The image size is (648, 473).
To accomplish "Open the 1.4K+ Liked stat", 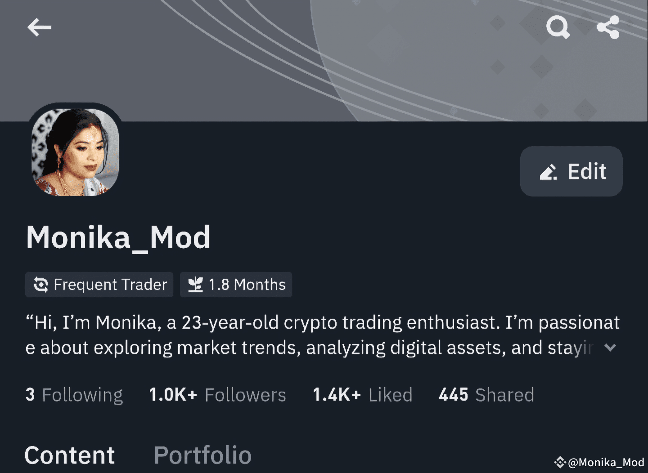I will 363,394.
